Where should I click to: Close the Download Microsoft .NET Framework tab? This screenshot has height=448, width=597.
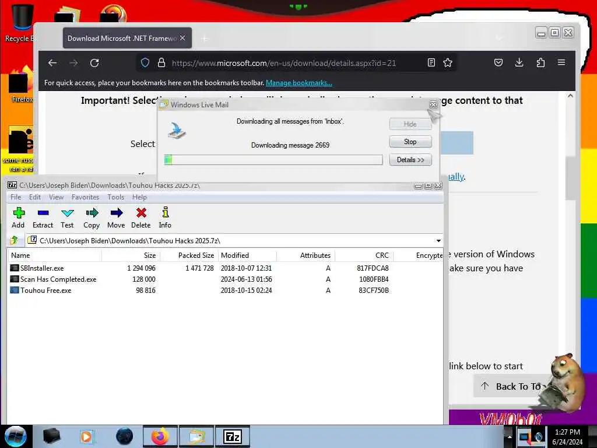pyautogui.click(x=182, y=38)
